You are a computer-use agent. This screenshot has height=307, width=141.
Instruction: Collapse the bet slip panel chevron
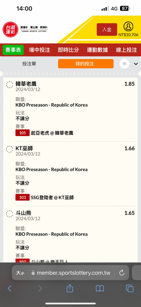136,64
